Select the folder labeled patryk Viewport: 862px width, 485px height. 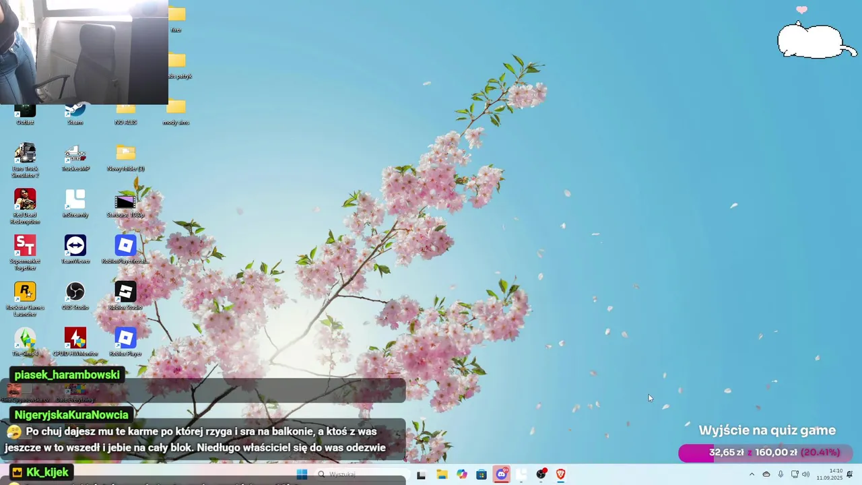178,65
